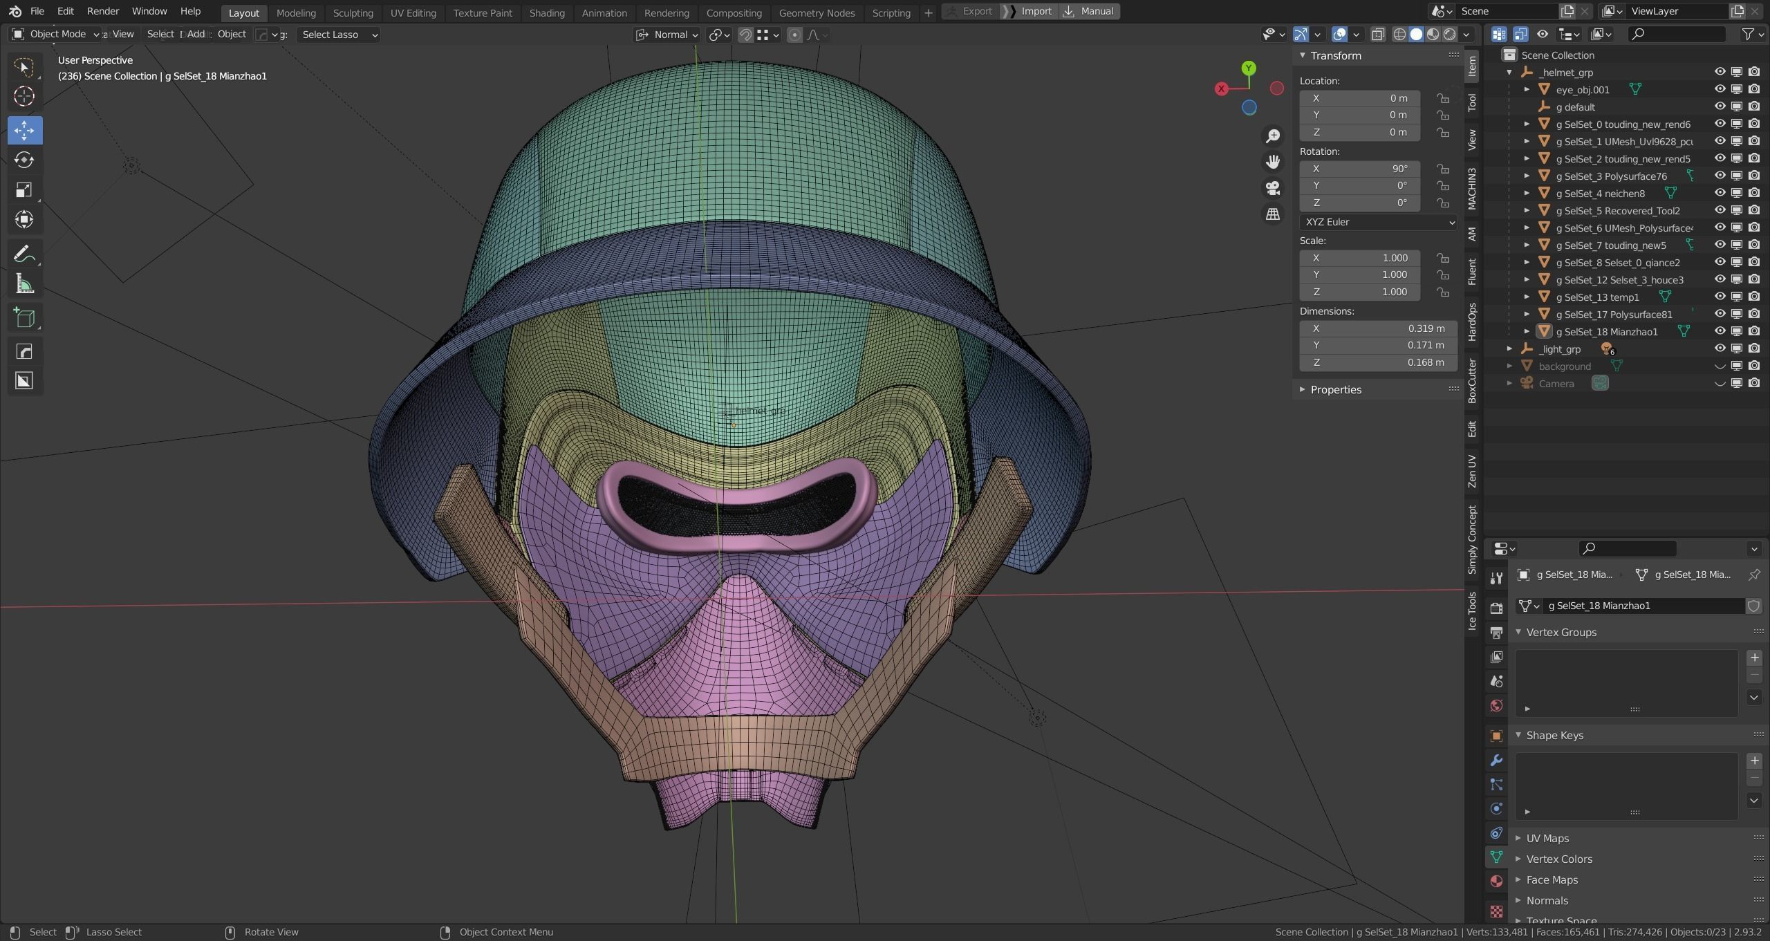Click the Select Box tool at top of toolbar
The image size is (1770, 941).
point(24,66)
